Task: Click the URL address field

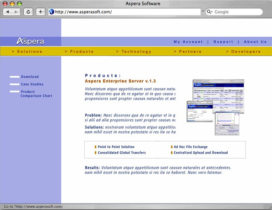Action: point(124,12)
